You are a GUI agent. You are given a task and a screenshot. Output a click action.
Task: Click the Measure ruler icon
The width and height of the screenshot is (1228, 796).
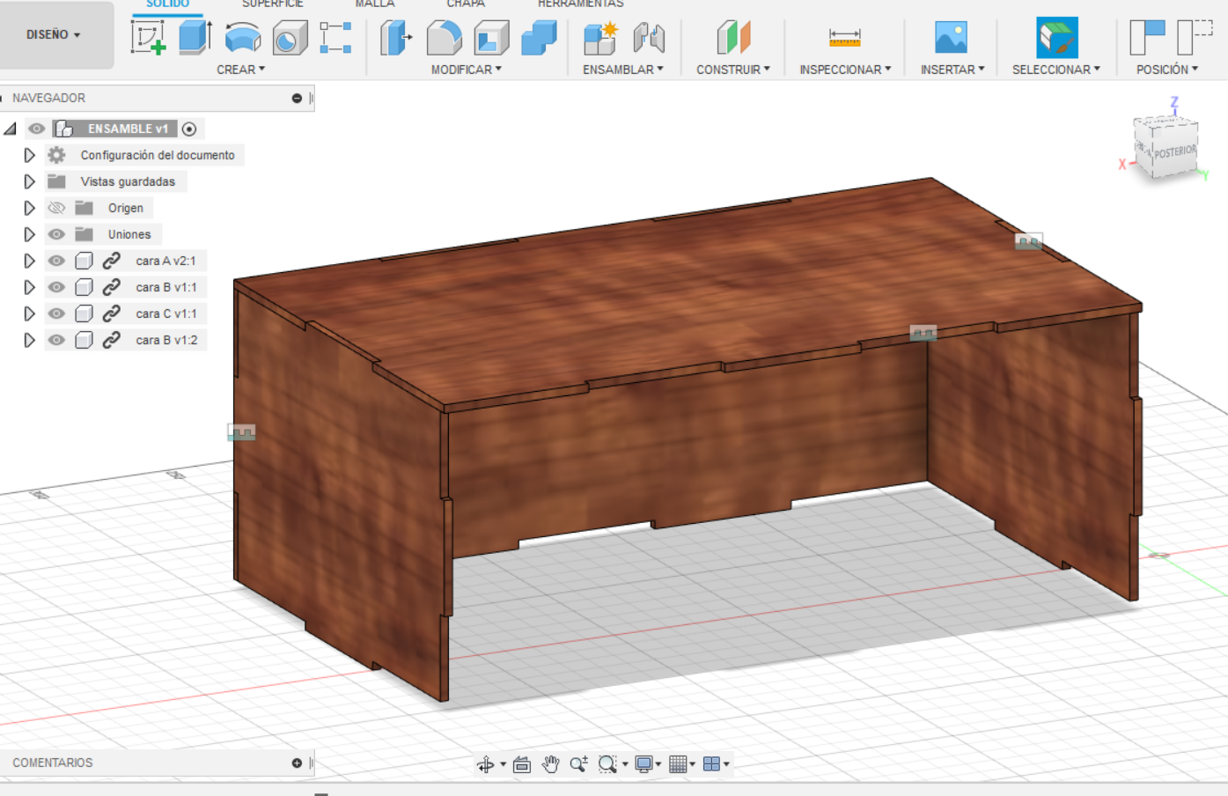point(844,38)
